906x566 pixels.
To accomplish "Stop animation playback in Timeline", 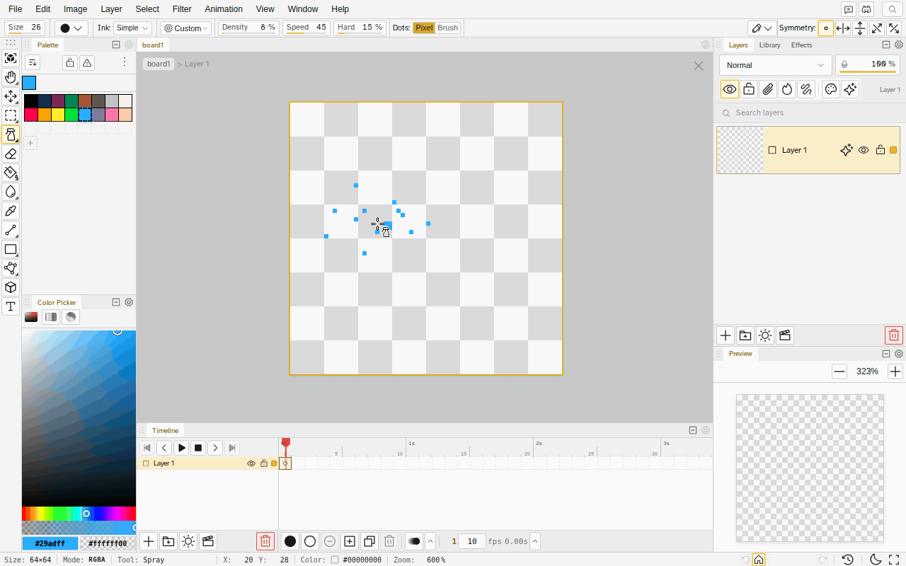I will (199, 448).
